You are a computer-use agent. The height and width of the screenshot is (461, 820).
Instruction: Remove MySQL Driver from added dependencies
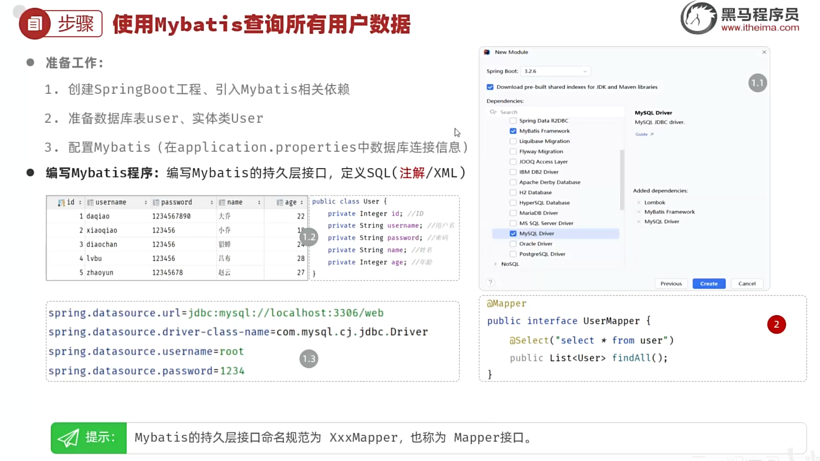pos(639,221)
